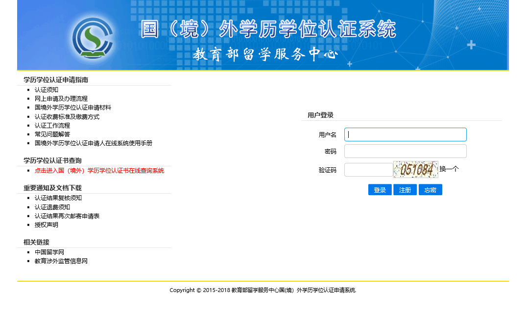Image resolution: width=526 pixels, height=315 pixels.
Task: Open the 在线系统使用手册 link
Action: click(x=93, y=143)
